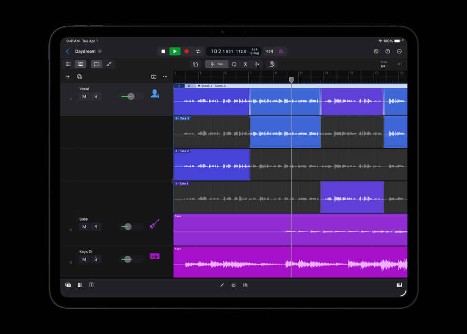Show the onscreen piano keyboard
The image size is (467, 334).
point(398,284)
